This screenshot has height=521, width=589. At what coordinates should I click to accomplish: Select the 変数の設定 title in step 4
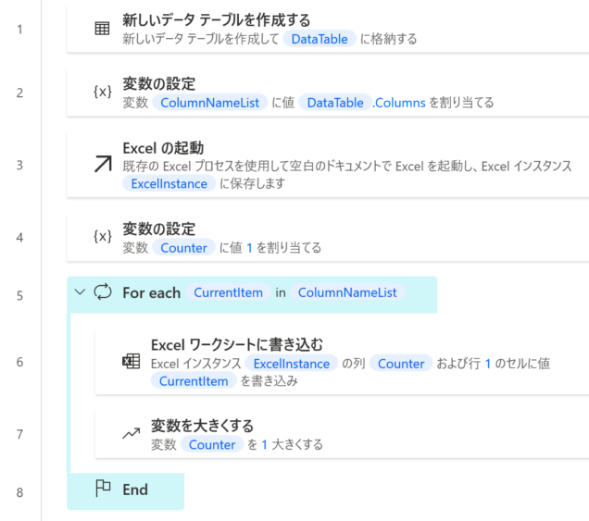click(x=159, y=229)
